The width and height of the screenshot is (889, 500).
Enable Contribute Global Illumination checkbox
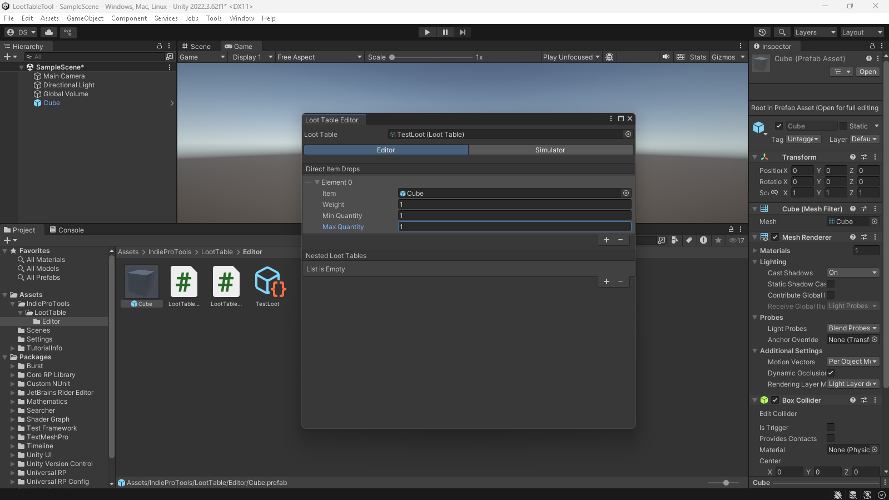(x=831, y=295)
